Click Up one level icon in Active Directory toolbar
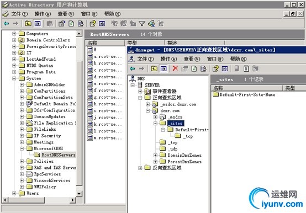This screenshot has height=213, width=306. point(28,24)
